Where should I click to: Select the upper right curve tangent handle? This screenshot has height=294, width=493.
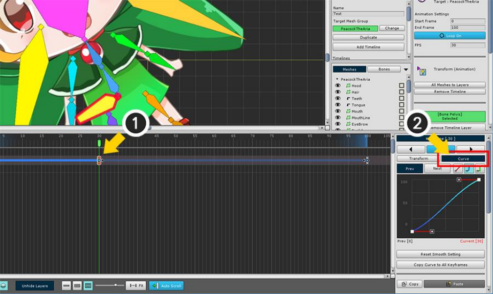(459, 179)
